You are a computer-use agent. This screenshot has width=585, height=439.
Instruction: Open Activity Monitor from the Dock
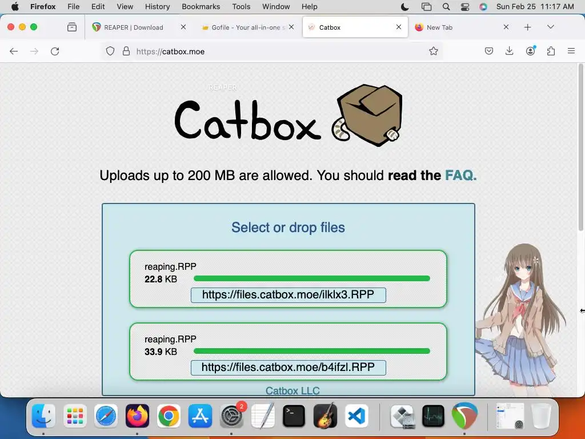434,416
